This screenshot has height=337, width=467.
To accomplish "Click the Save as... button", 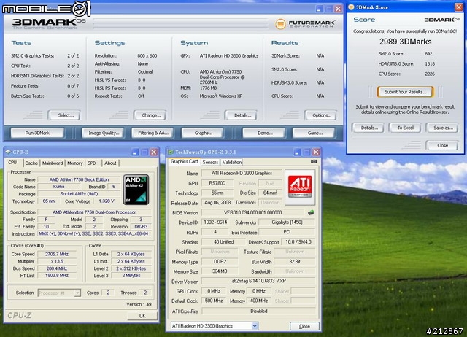I will click(x=442, y=128).
